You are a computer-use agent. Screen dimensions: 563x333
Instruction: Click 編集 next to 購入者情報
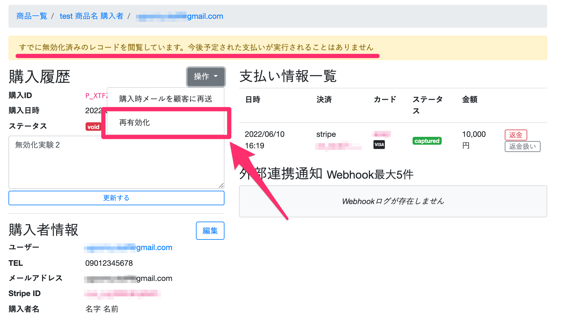coord(210,231)
